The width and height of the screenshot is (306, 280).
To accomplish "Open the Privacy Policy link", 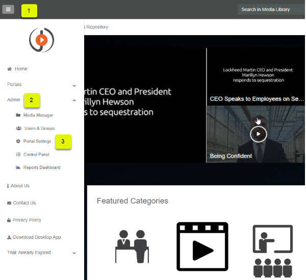I will (x=27, y=220).
